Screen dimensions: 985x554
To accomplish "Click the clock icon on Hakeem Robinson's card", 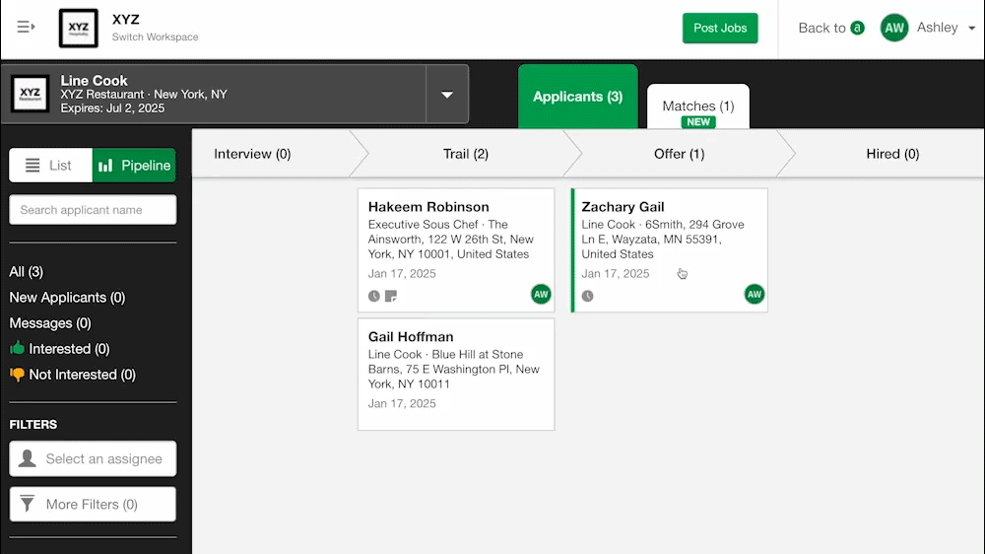I will (x=374, y=296).
